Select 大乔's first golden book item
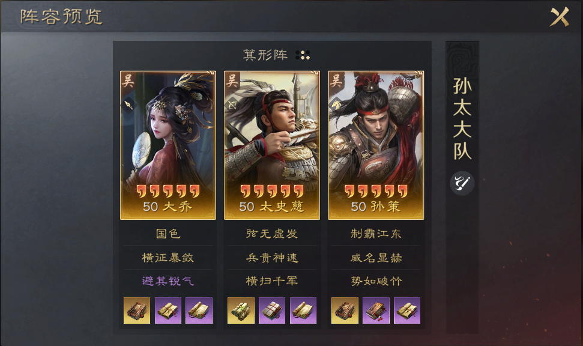 [x=137, y=311]
